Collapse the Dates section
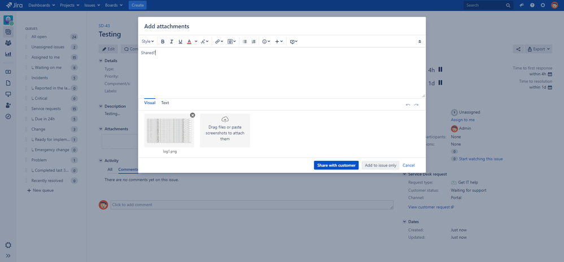This screenshot has height=262, width=564. (x=404, y=222)
